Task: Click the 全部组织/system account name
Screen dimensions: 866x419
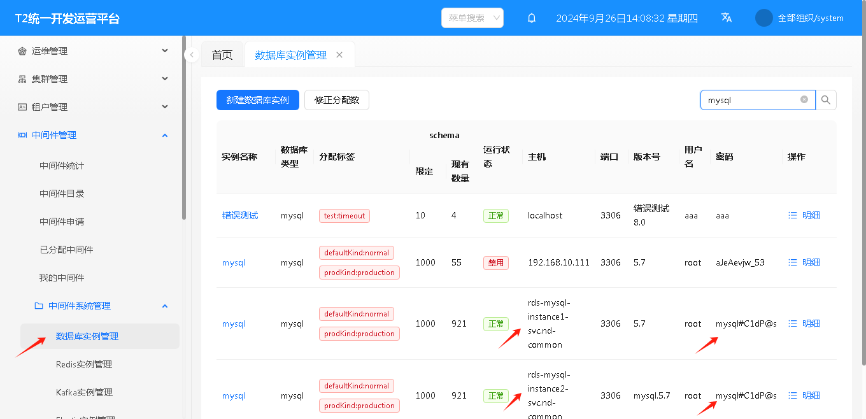Action: [811, 18]
